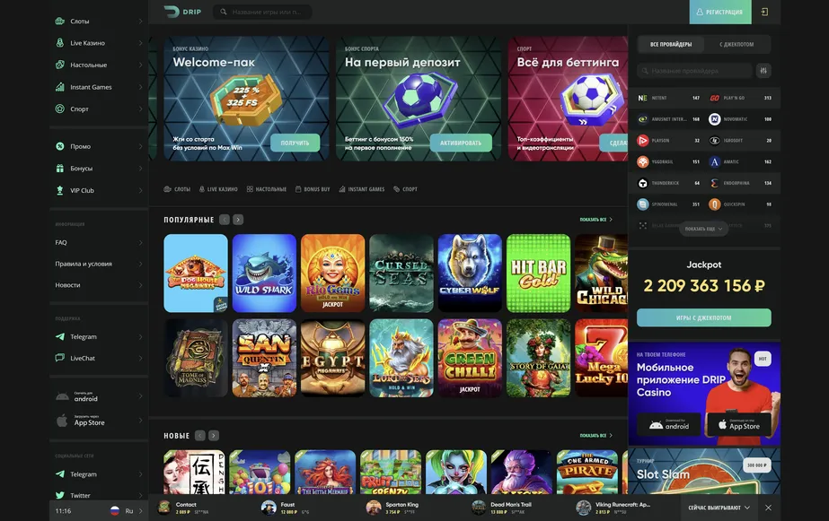Open the login door icon
This screenshot has height=521, width=829.
click(764, 12)
